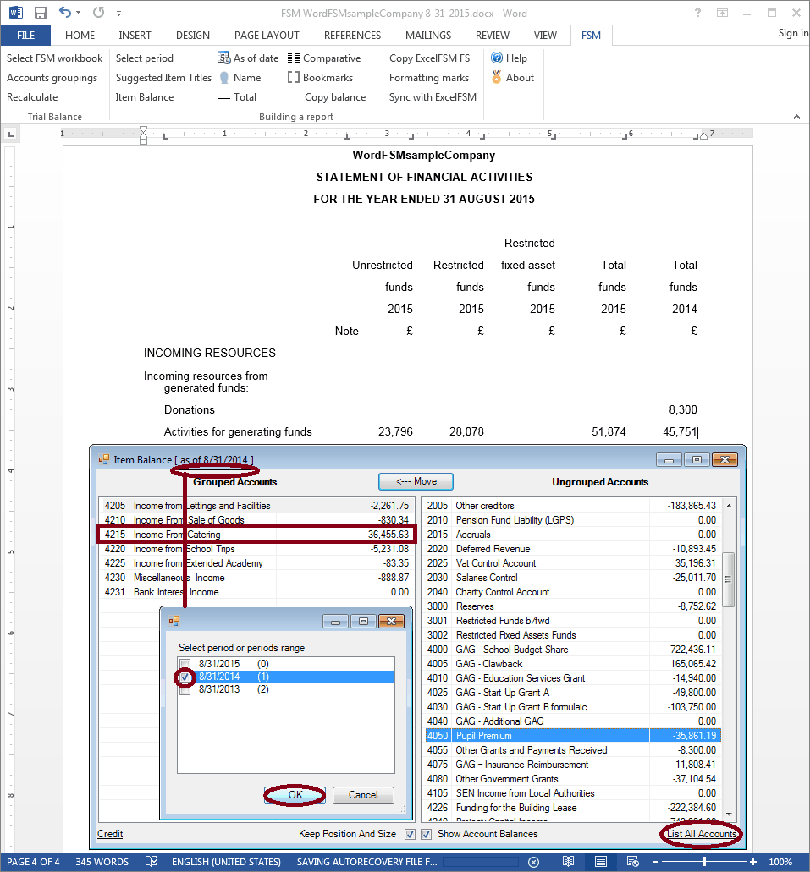Click the Total lines icon
The image size is (810, 872).
point(223,98)
